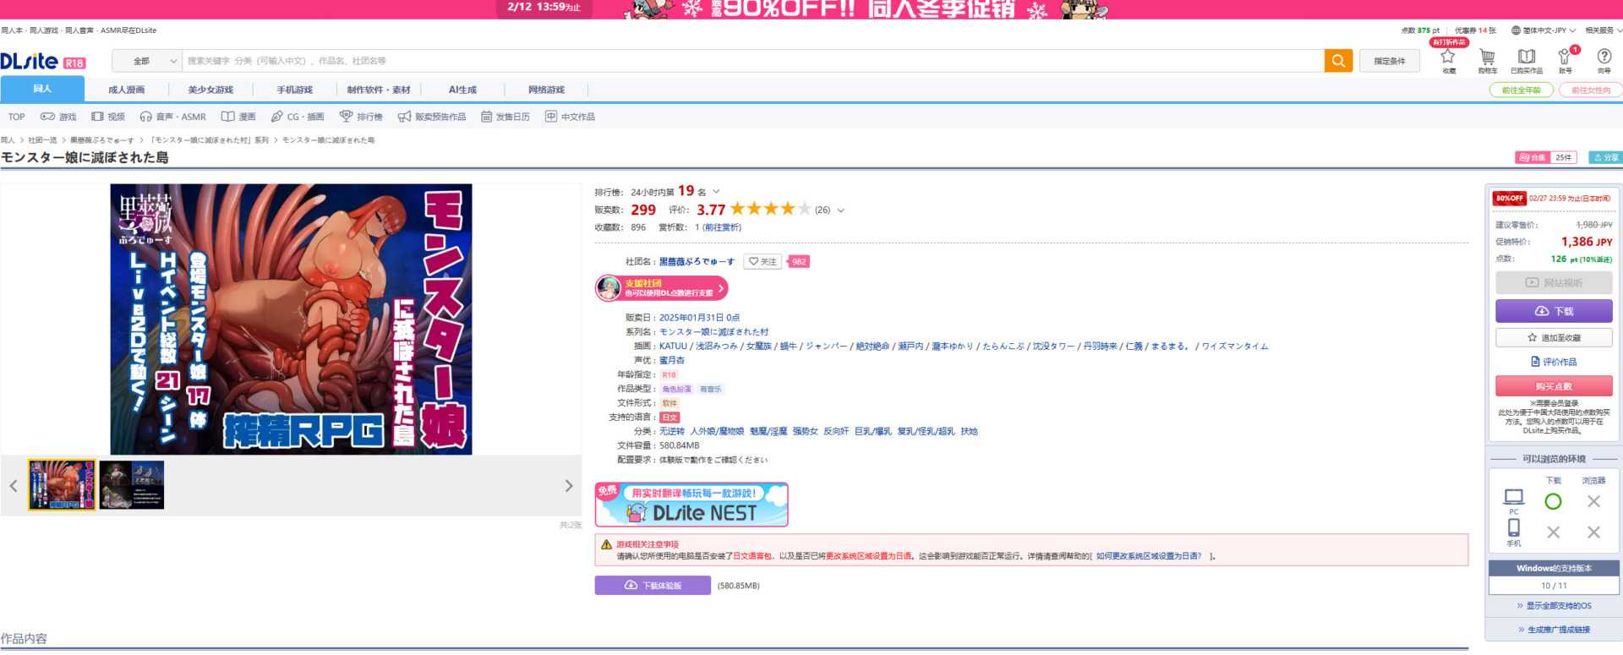Focus the keyword search input field
Screen dimensions: 1623x655
[753, 61]
